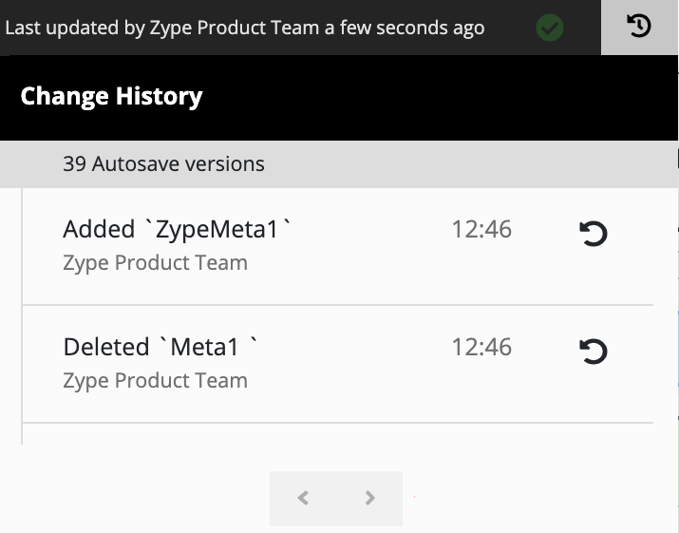This screenshot has height=533, width=679.
Task: Restore the Added `ZypeMeta1` version
Action: [594, 234]
